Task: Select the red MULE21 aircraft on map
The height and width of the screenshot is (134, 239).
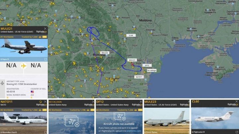Action: tap(132, 65)
